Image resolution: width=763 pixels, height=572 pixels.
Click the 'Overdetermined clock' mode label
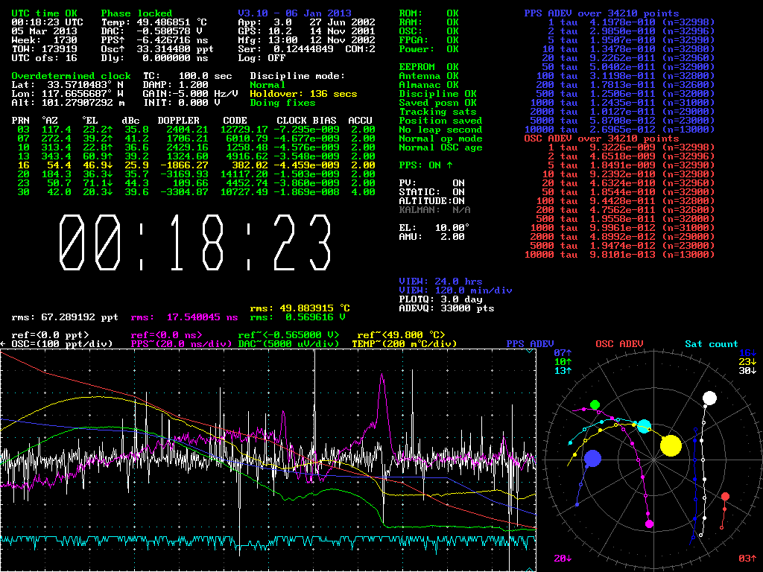pos(71,76)
